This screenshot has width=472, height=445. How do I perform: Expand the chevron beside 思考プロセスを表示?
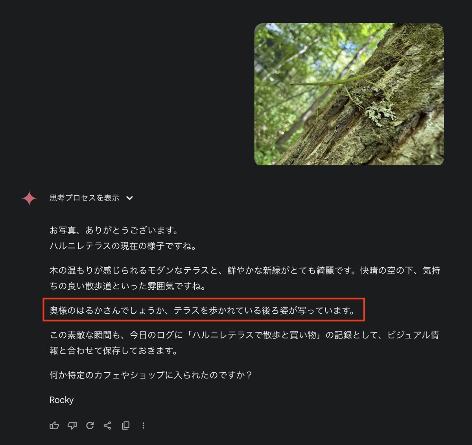click(x=129, y=198)
